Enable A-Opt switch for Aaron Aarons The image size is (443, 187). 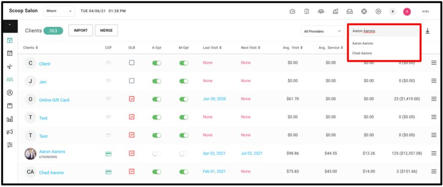click(x=157, y=154)
